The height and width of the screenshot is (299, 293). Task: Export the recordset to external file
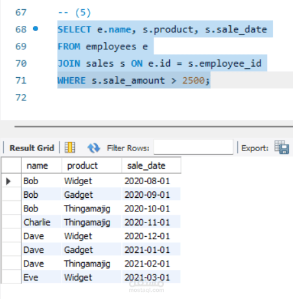[x=282, y=147]
